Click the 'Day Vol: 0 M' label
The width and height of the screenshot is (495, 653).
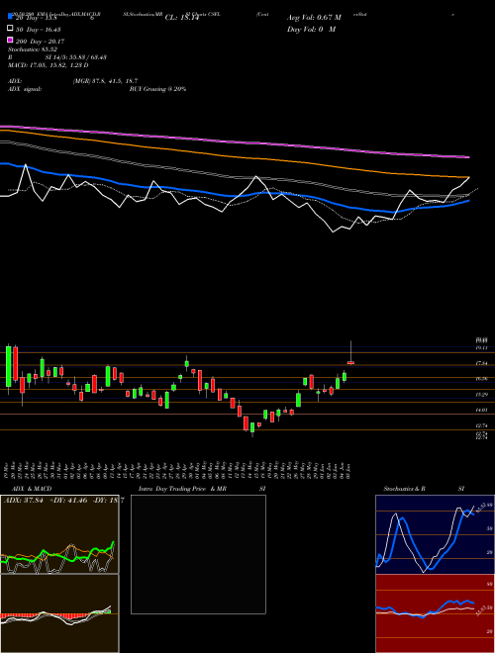point(311,29)
